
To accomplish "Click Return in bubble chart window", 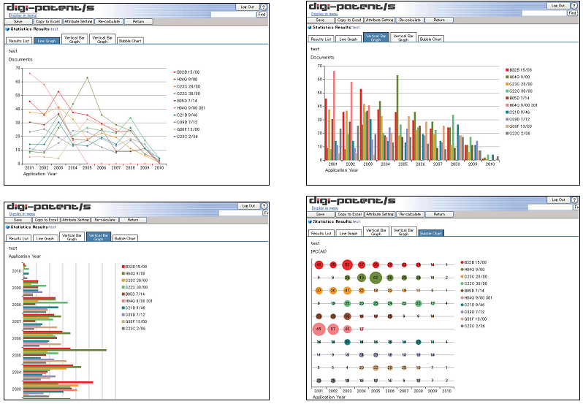I will pyautogui.click(x=439, y=215).
